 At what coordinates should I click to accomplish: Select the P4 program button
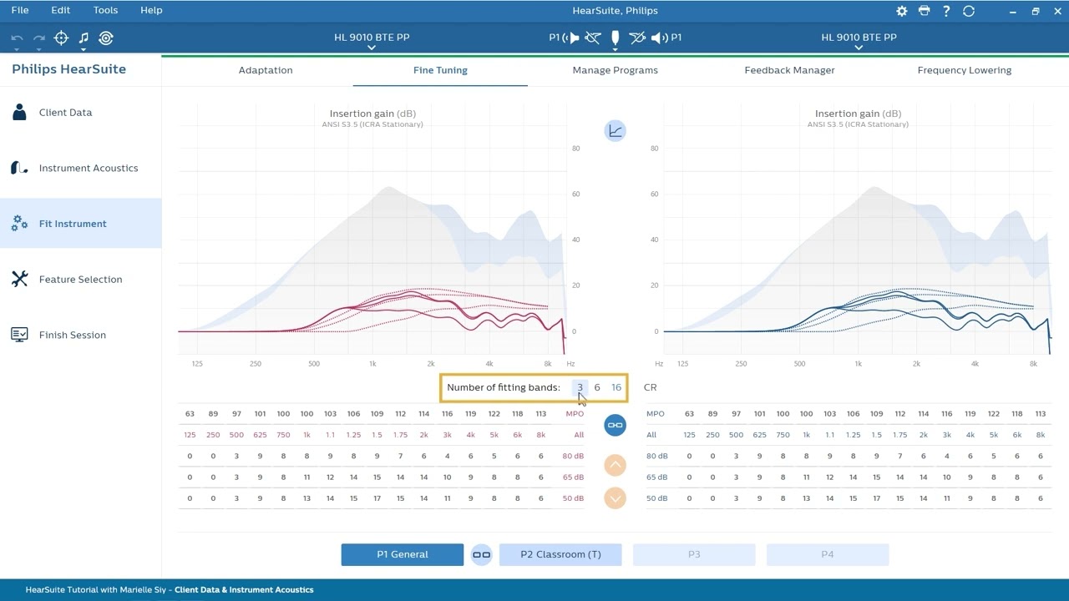click(828, 554)
